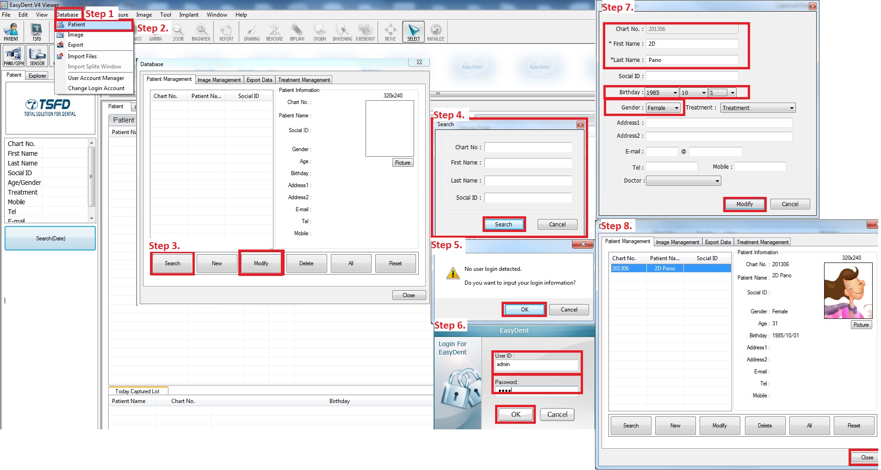Open the REPORT tool

[226, 32]
